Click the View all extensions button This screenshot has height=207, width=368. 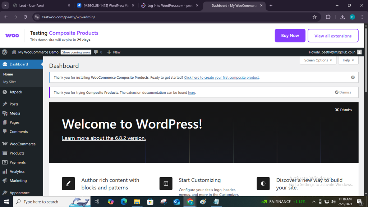coord(333,36)
